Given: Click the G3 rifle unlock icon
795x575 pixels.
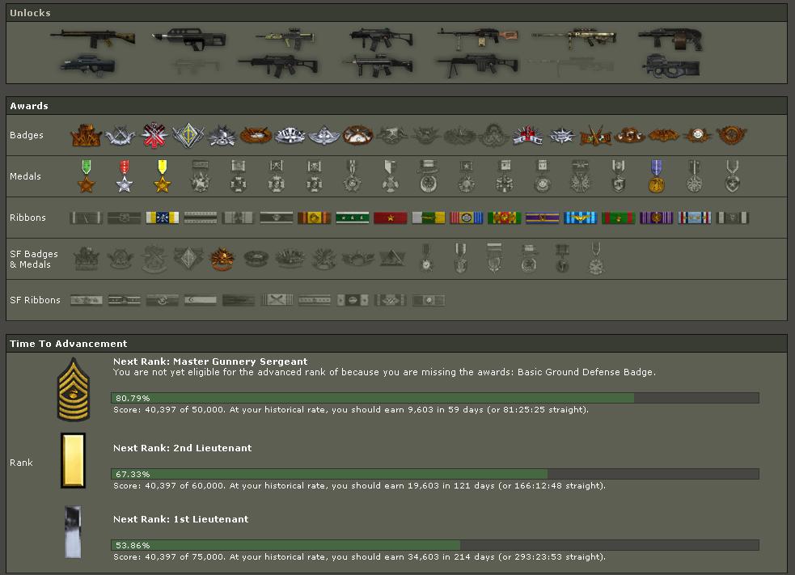Looking at the screenshot, I should pos(92,38).
